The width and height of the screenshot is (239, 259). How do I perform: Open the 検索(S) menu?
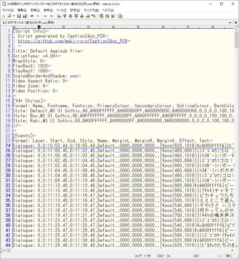click(x=48, y=10)
